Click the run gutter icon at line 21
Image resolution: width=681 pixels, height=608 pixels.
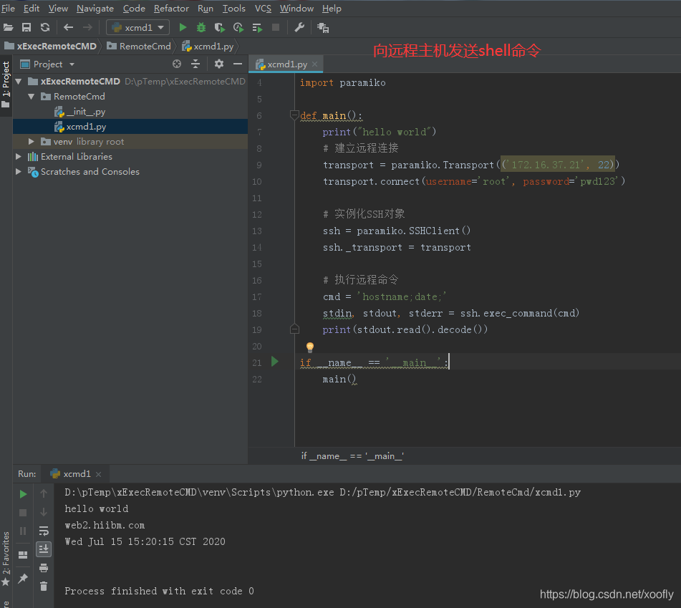[x=274, y=362]
